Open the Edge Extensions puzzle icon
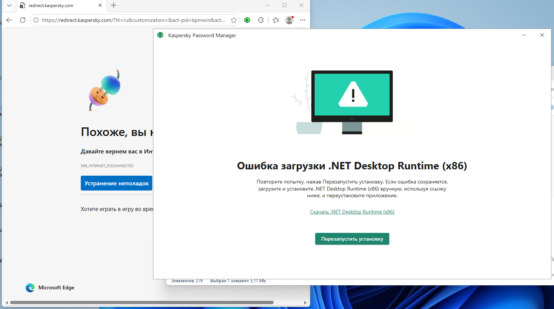554x309 pixels. 261,20
